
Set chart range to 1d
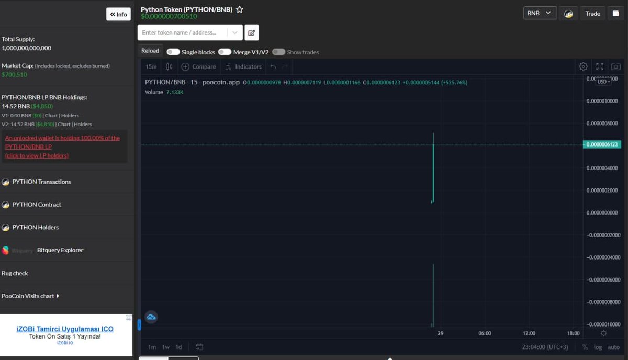[178, 347]
